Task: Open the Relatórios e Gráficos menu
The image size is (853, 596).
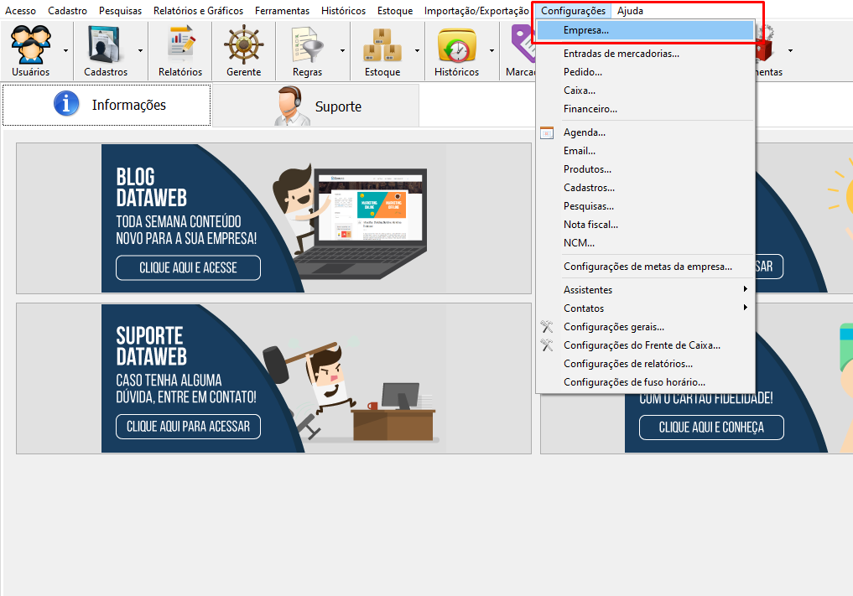Action: (x=198, y=11)
